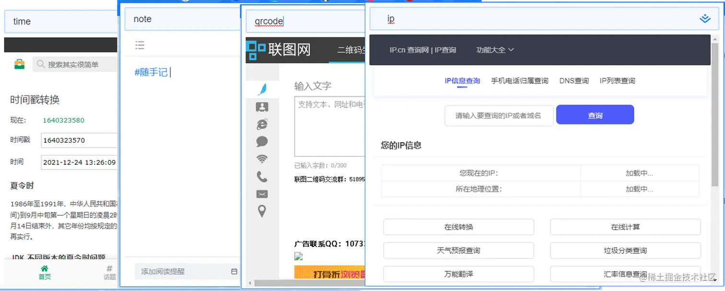Click the 输入文字 heading in qrcode window
The height and width of the screenshot is (291, 725).
313,86
